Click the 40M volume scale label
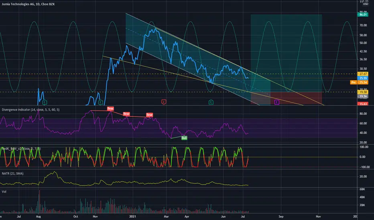Viewport: 374px width, 220px height. (362, 197)
